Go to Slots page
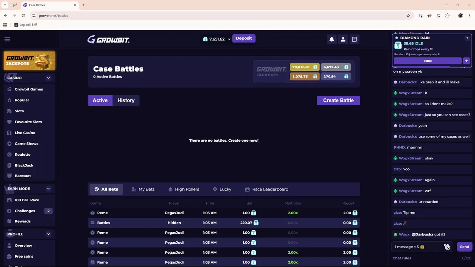This screenshot has width=475, height=267. [x=19, y=111]
